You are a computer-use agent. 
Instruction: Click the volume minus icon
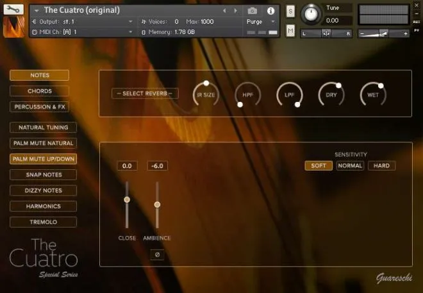362,34
